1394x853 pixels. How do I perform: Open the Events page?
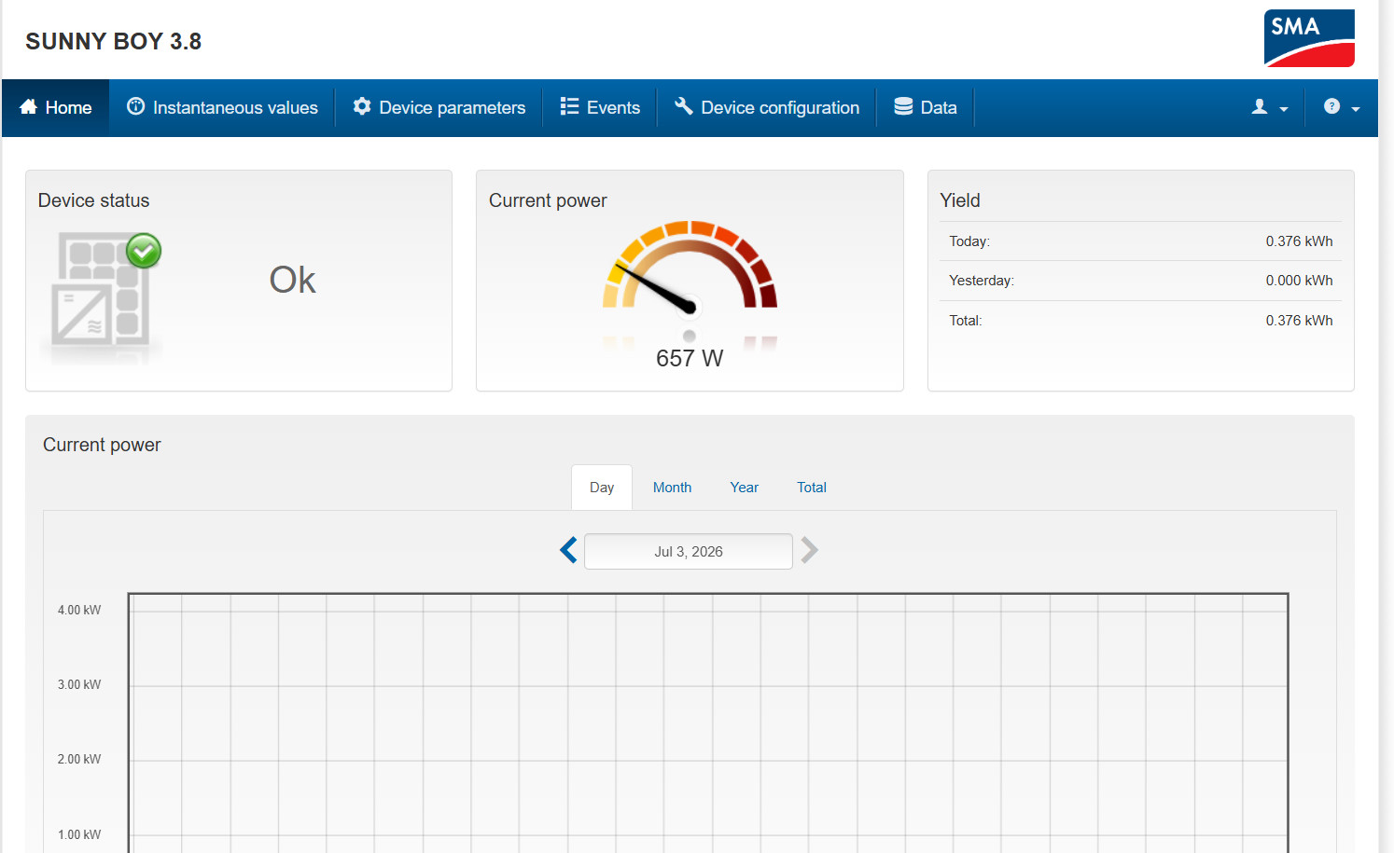pos(600,107)
